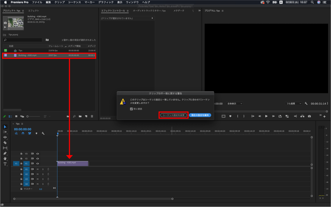Show more program monitor buttons chevron
Screen dimensions: 331x207
[321, 115]
